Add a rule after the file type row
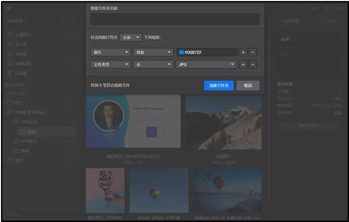The height and width of the screenshot is (222, 349). [x=243, y=65]
